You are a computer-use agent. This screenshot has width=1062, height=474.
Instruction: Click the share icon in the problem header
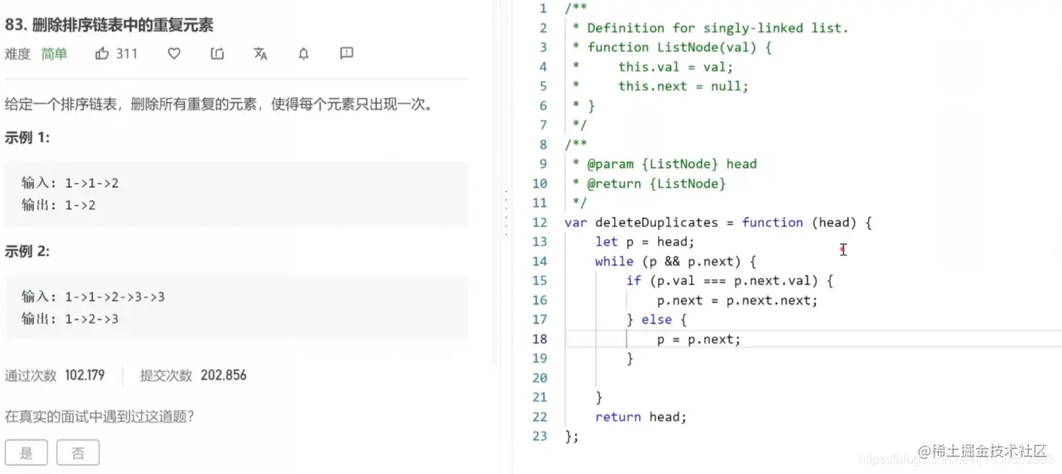[218, 54]
